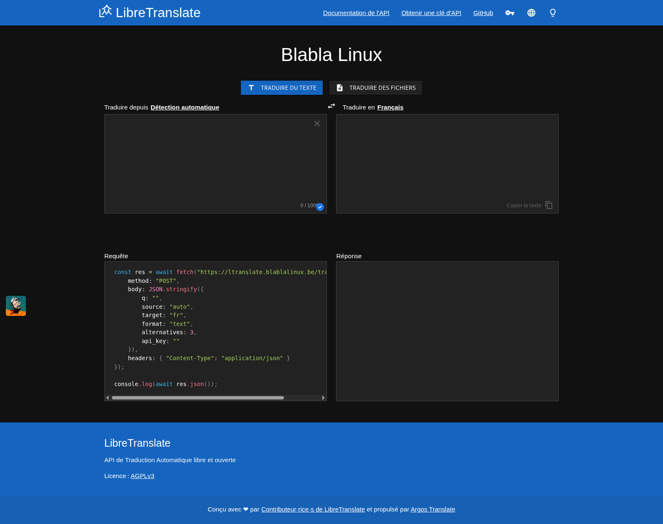Click the fetch URL line in Requête code
This screenshot has width=663, height=524.
[x=220, y=272]
